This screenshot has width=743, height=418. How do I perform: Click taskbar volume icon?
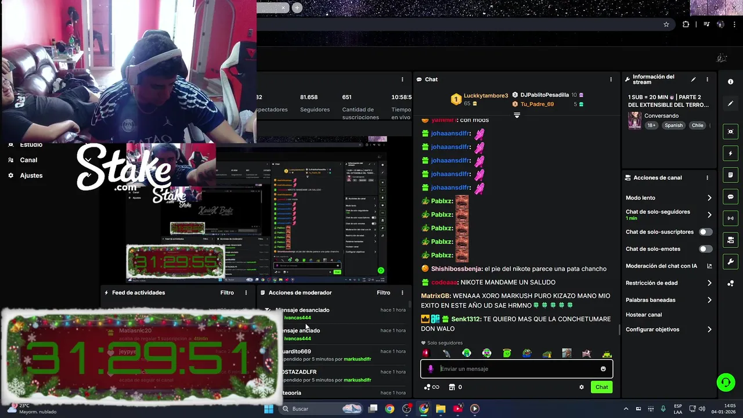pyautogui.click(x=702, y=409)
